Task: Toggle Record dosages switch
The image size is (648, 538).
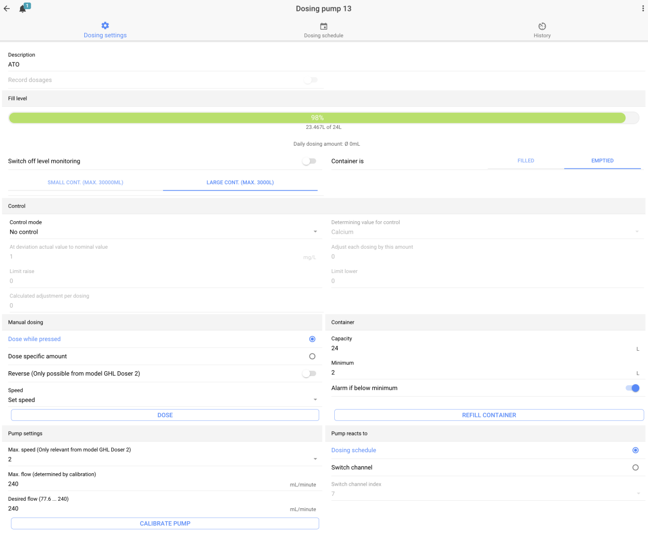Action: click(x=310, y=80)
